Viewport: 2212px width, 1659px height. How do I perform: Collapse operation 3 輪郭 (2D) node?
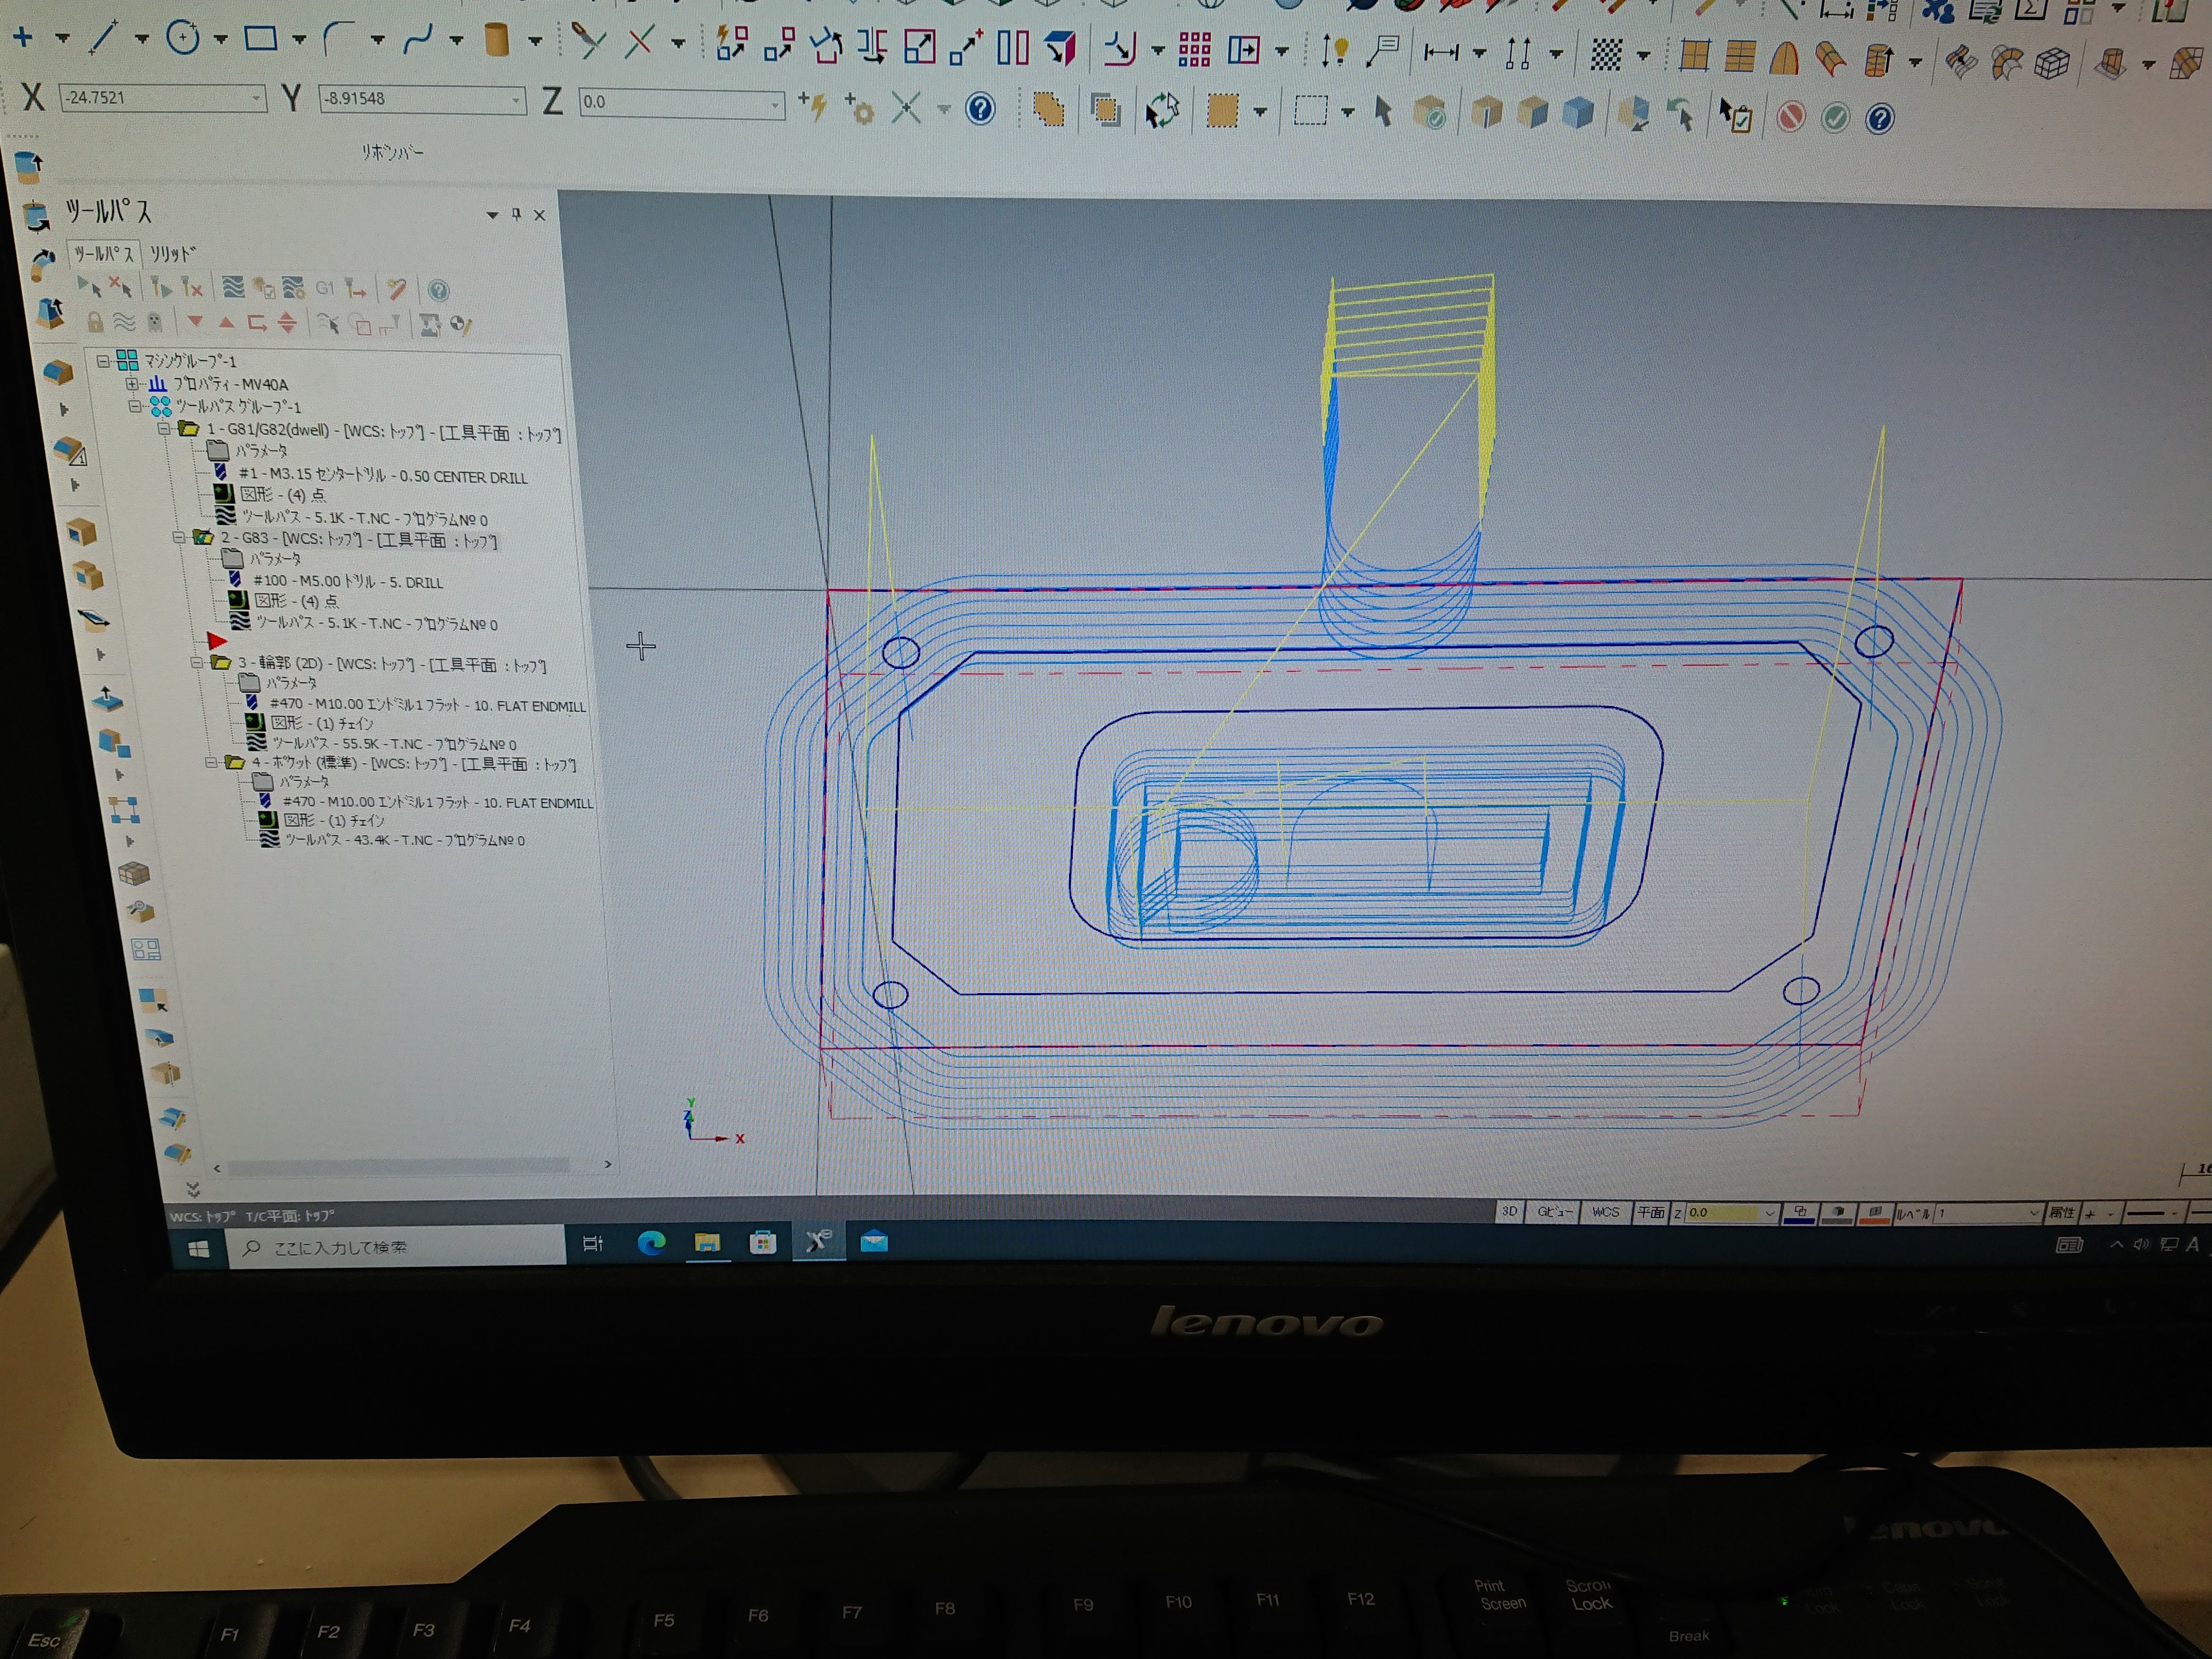pyautogui.click(x=197, y=663)
